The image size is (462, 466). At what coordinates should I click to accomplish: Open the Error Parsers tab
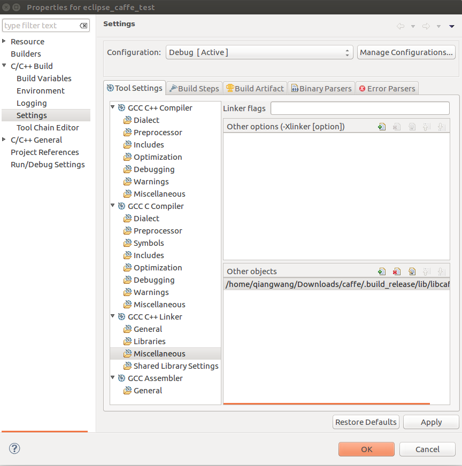(387, 89)
